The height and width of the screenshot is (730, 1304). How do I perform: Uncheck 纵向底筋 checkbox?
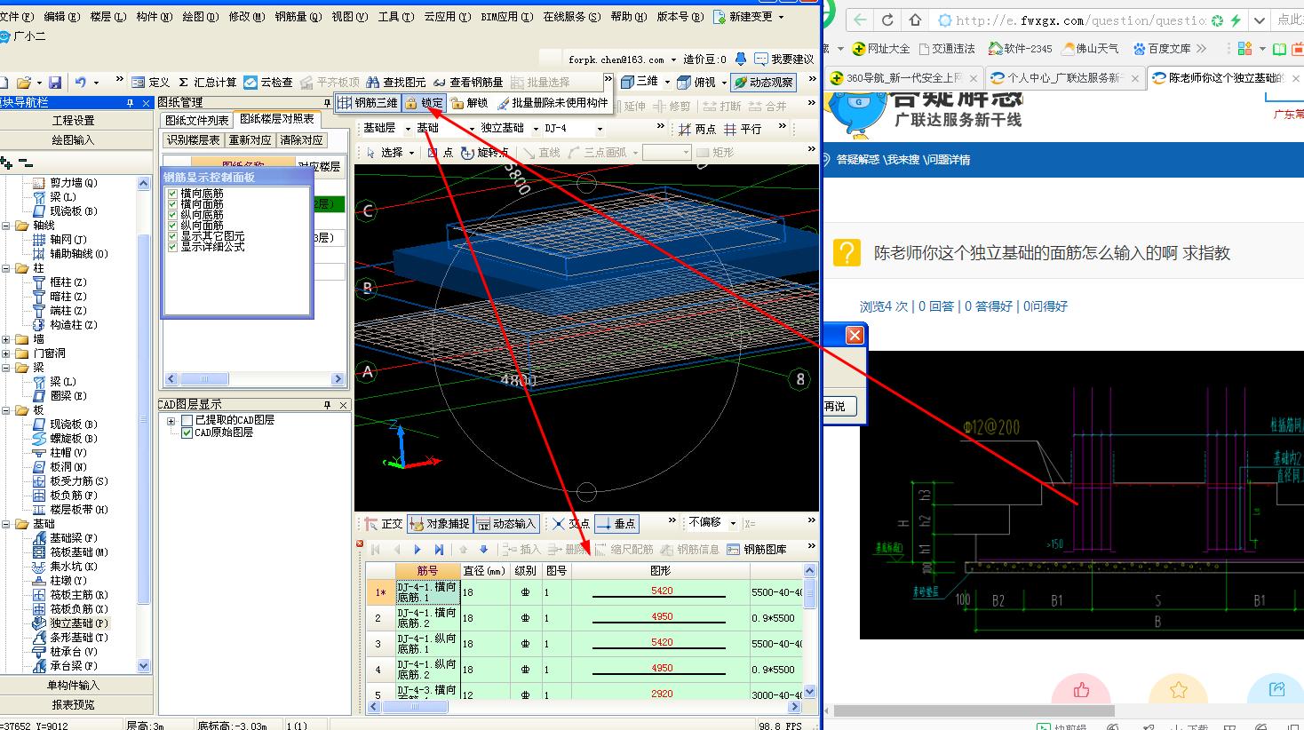[173, 215]
